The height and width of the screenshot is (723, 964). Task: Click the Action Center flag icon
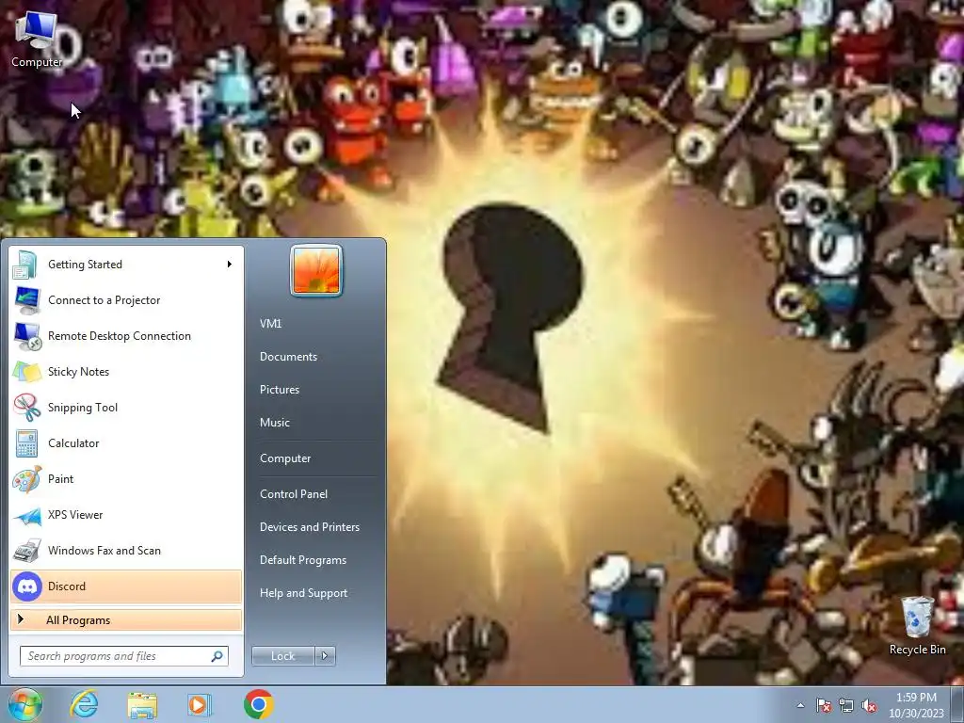pyautogui.click(x=824, y=706)
